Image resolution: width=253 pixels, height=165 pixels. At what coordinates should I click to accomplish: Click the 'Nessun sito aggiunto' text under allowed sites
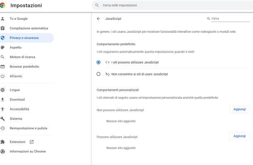[121, 148]
